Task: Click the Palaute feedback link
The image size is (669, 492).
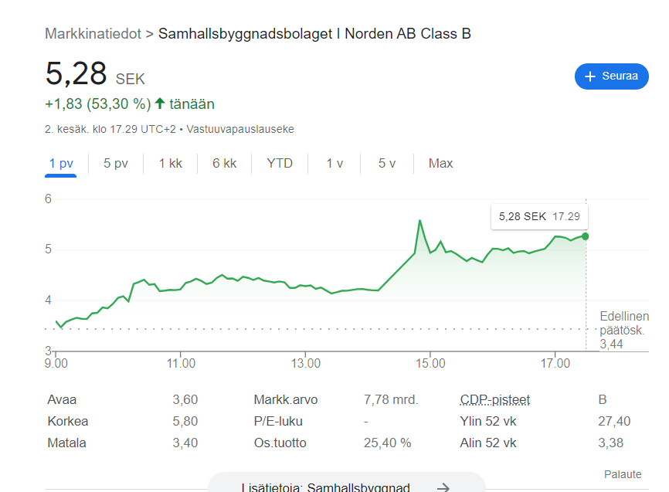Action: [x=622, y=473]
